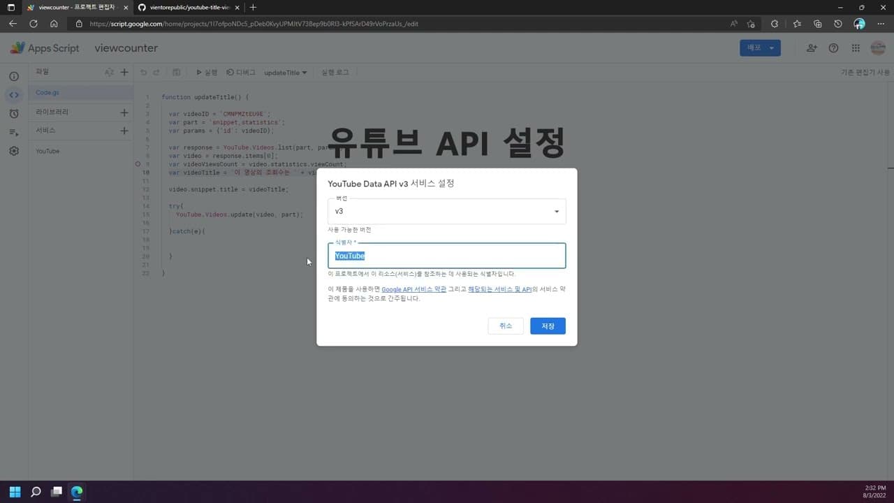Open the Google API 서비스 약관 link
Viewport: 894px width, 503px height.
click(x=414, y=289)
